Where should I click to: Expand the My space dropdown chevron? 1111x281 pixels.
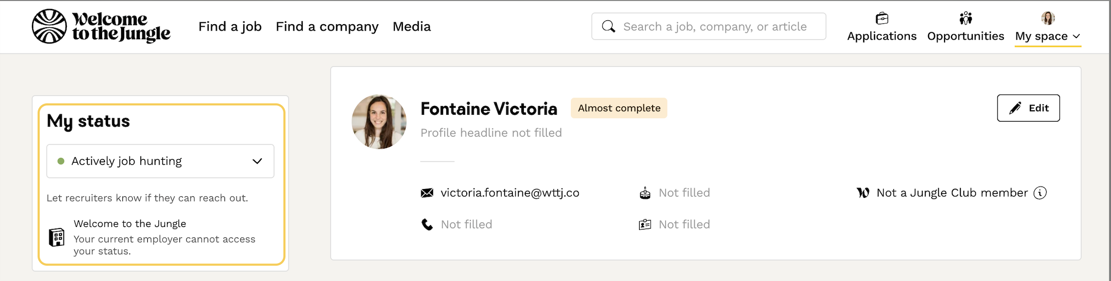click(1076, 37)
